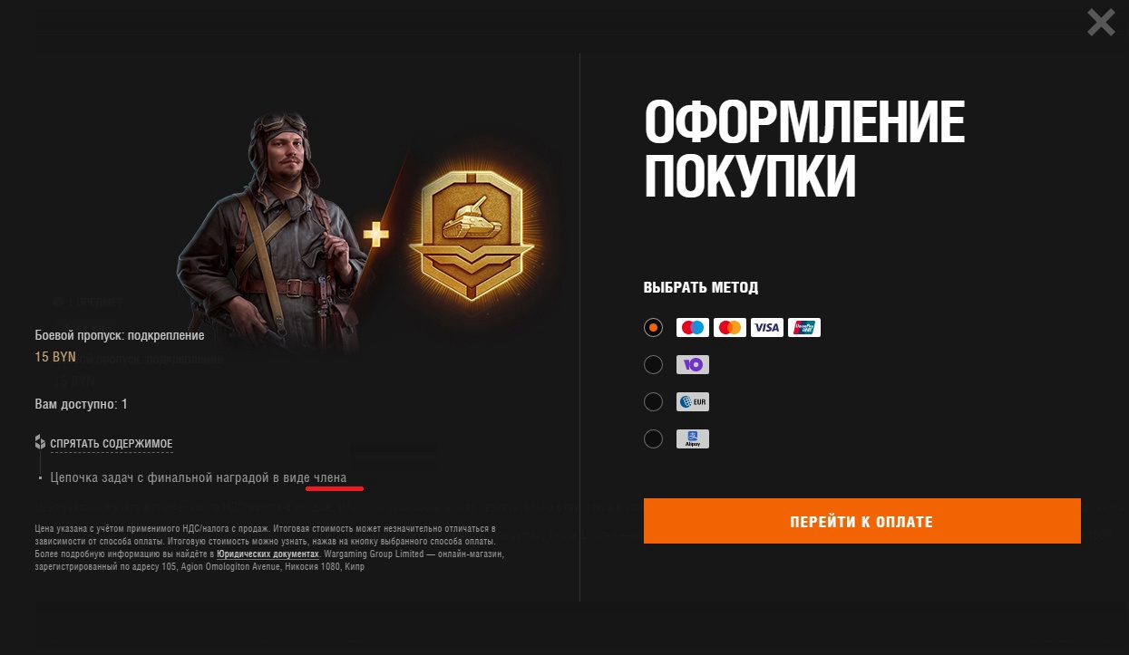
Task: Click the WebMoney EUR payment icon
Action: coord(693,402)
